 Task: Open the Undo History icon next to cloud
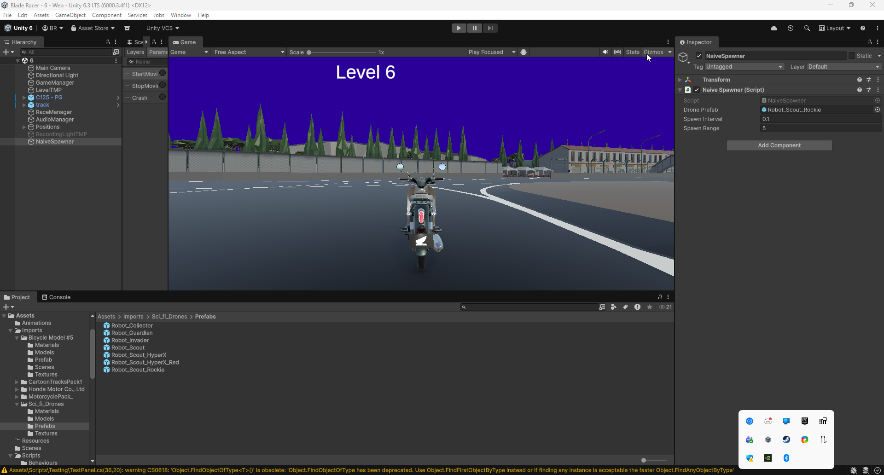[x=791, y=28]
